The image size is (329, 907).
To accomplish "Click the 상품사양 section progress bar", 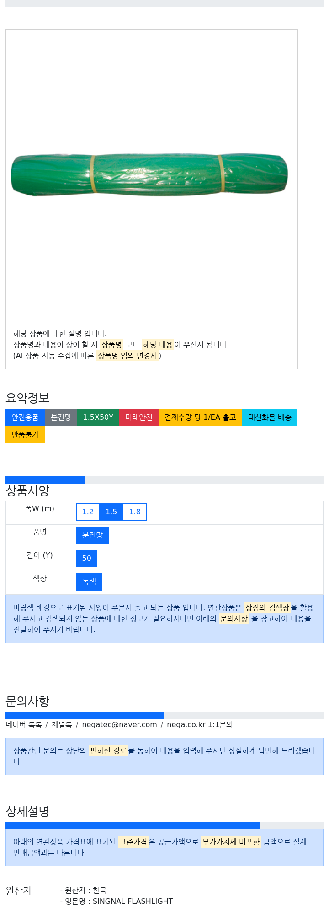I will (164, 480).
